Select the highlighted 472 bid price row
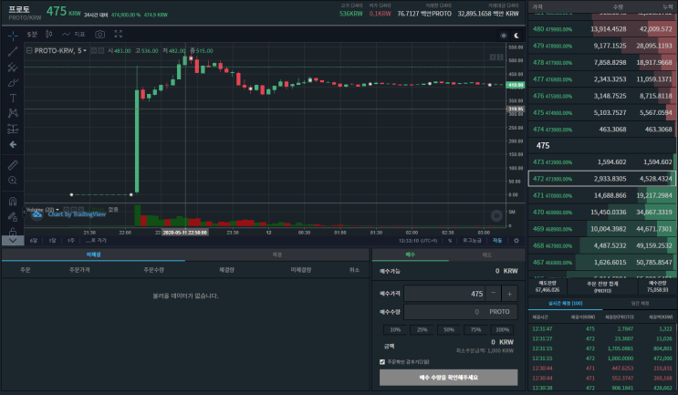 (x=602, y=179)
